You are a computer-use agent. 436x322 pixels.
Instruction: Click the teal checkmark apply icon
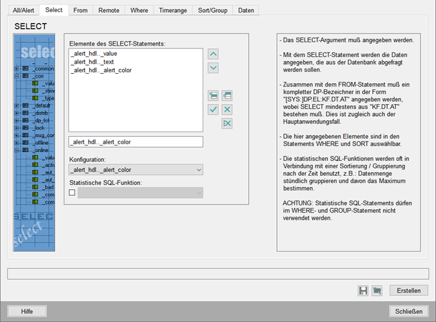pos(213,109)
